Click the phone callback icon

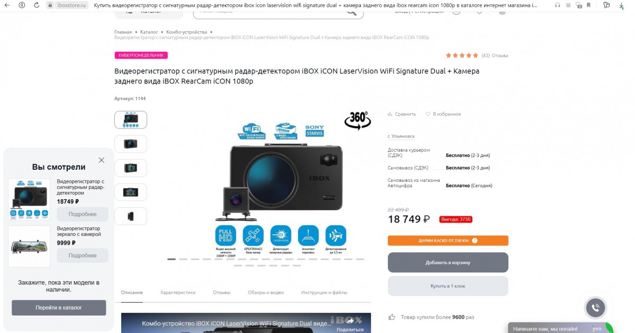click(x=595, y=308)
